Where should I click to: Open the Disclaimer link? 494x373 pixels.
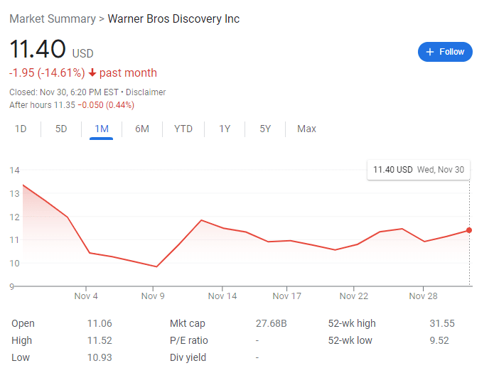pyautogui.click(x=146, y=92)
